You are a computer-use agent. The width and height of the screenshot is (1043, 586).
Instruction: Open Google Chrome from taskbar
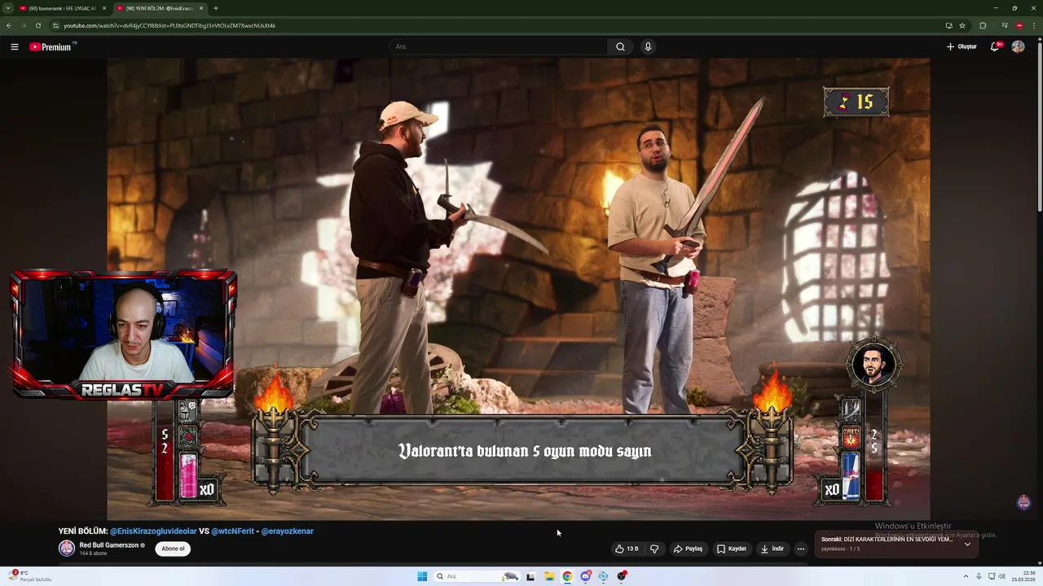567,576
